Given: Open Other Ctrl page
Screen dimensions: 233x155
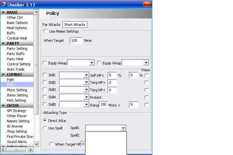Looking at the screenshot, I should tap(15, 17).
